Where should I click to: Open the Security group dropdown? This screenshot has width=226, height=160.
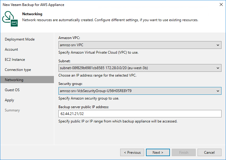click(x=140, y=91)
